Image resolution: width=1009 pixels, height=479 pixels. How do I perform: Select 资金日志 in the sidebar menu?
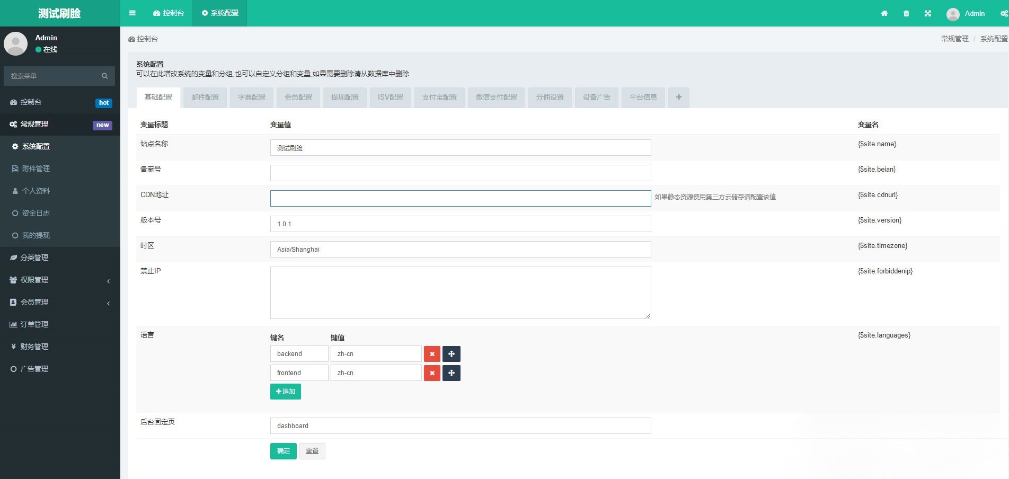pyautogui.click(x=36, y=213)
